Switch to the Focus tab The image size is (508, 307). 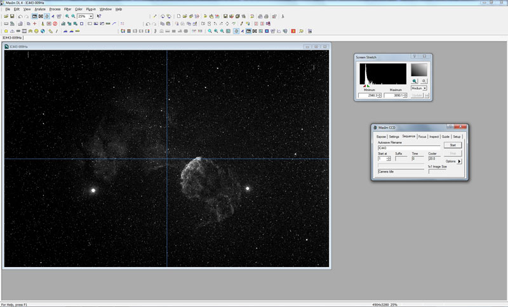coord(422,136)
